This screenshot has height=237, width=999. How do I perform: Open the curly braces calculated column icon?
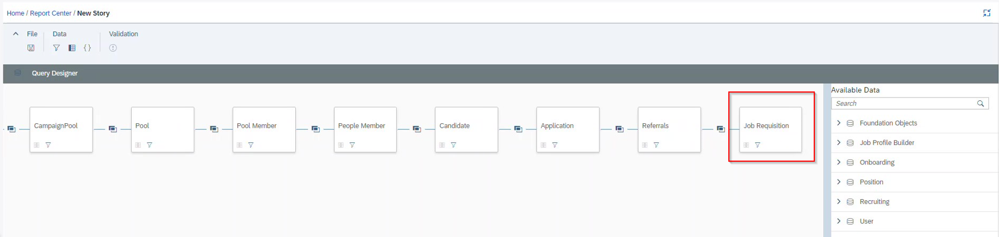pyautogui.click(x=88, y=48)
